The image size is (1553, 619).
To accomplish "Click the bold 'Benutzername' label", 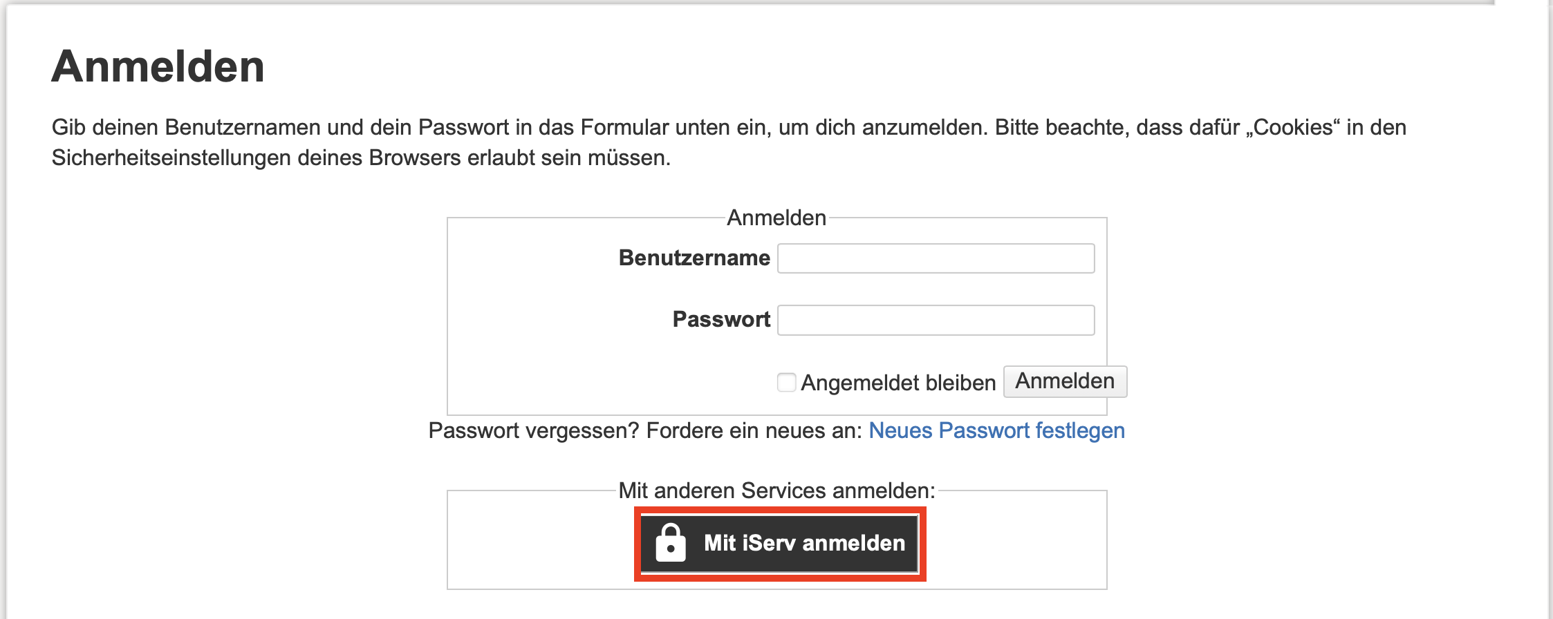I will [x=694, y=258].
